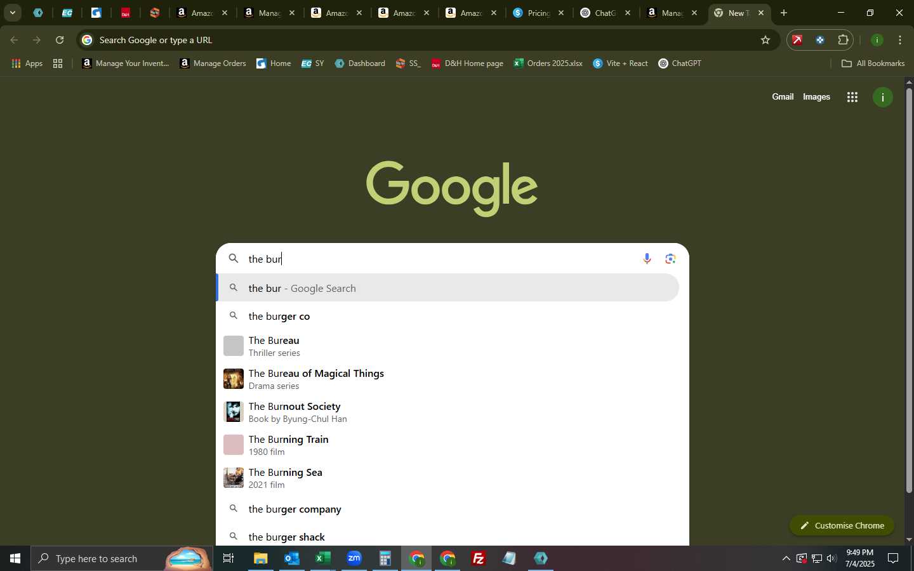Select 'The Burnout Society' book suggestion
The height and width of the screenshot is (571, 914).
click(447, 412)
